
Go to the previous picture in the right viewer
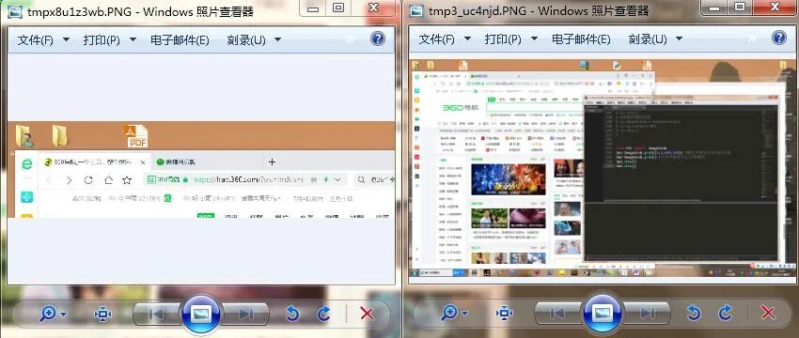(x=558, y=313)
